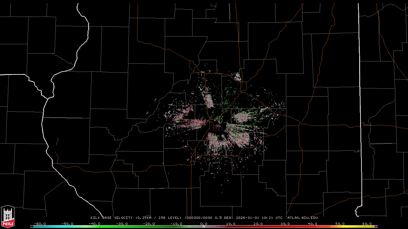This screenshot has width=408, height=229.
Task: Click the NIU castle logo
Action: [8, 217]
